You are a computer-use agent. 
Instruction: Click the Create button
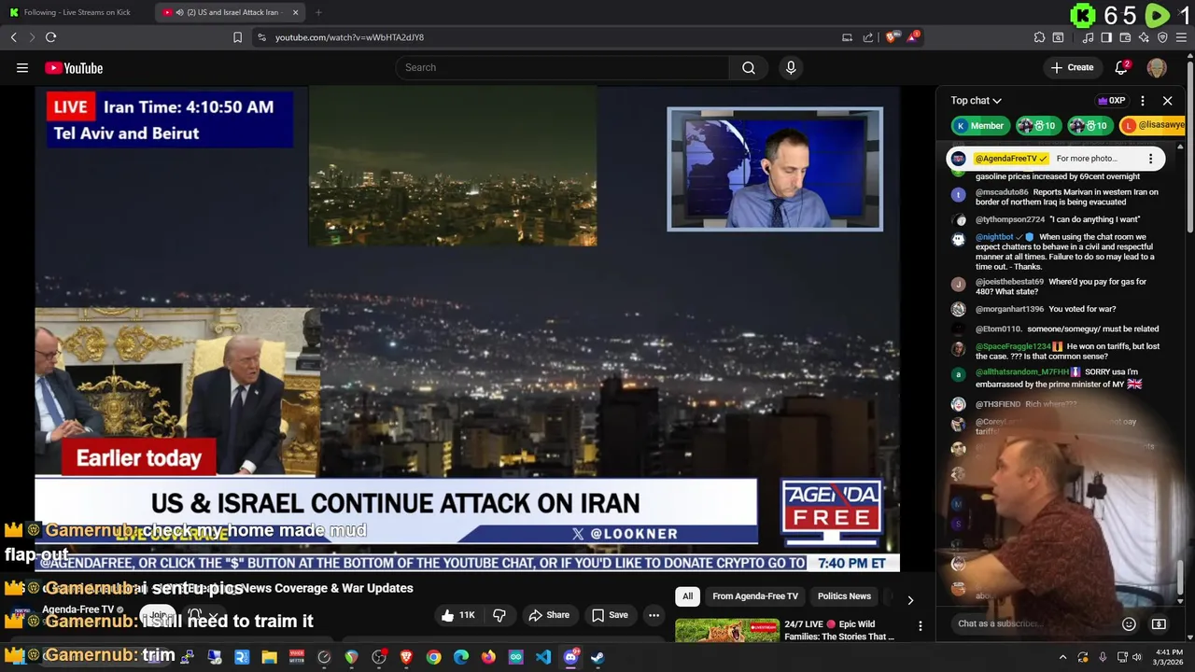pos(1072,67)
